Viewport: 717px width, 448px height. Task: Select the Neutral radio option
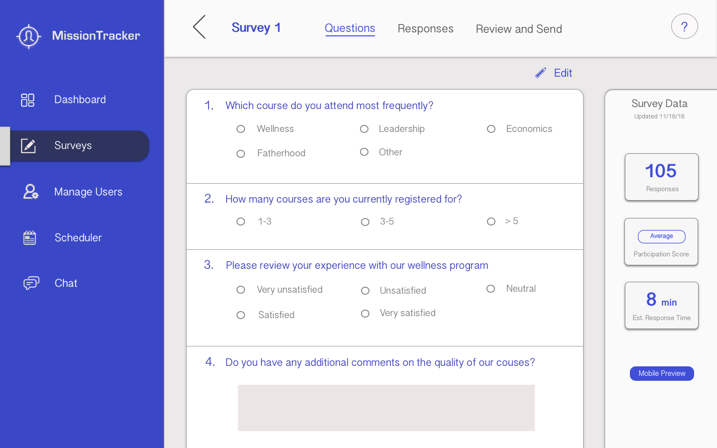coord(491,289)
